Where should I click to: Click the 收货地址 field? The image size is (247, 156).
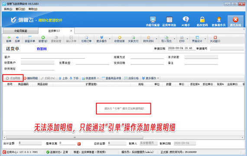click(37, 69)
